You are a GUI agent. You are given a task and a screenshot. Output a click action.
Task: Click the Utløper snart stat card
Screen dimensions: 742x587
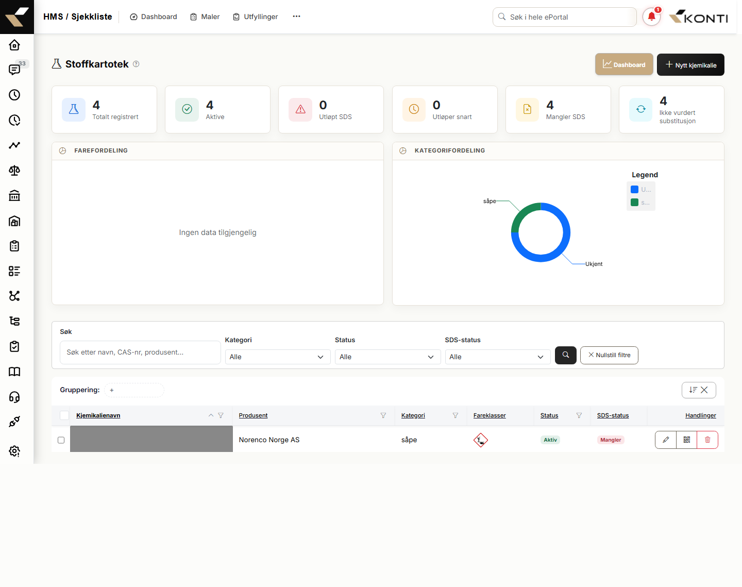445,109
